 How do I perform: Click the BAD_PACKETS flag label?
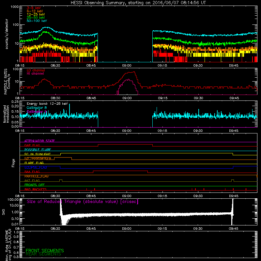point(36,189)
